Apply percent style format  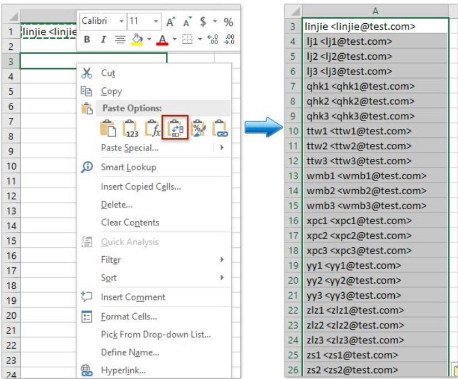(x=228, y=22)
